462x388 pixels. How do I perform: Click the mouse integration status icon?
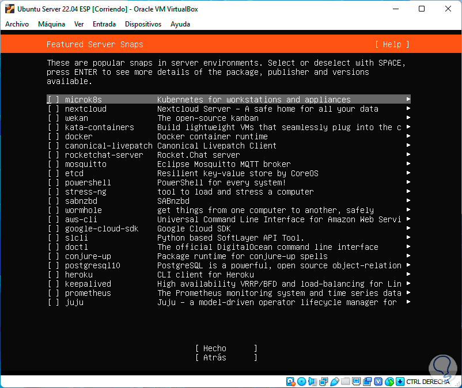(389, 382)
